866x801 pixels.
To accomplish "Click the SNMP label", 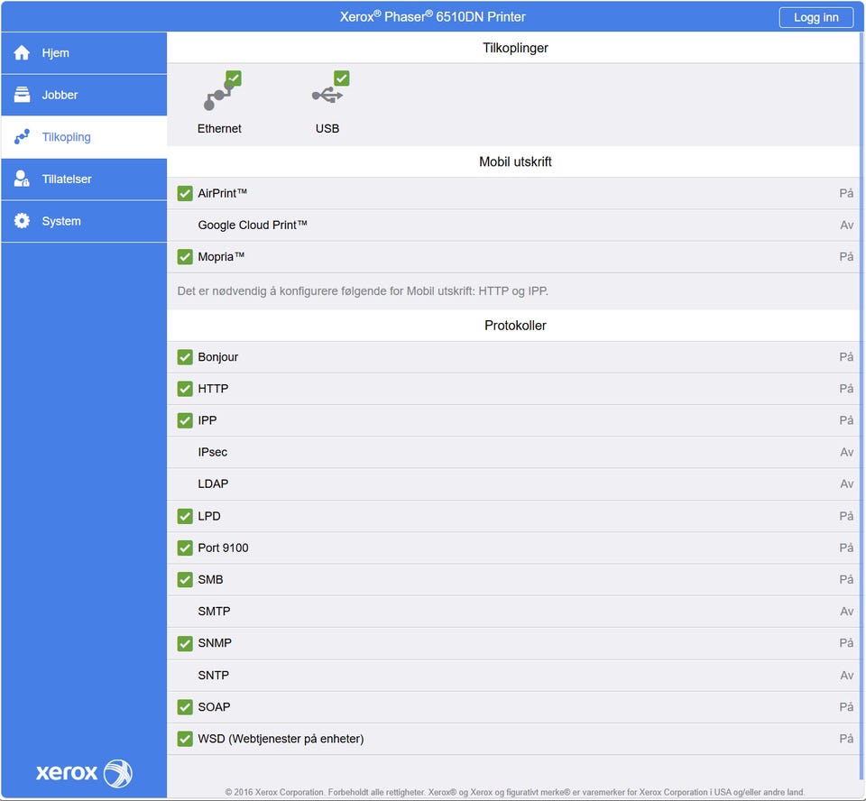I will pyautogui.click(x=215, y=643).
